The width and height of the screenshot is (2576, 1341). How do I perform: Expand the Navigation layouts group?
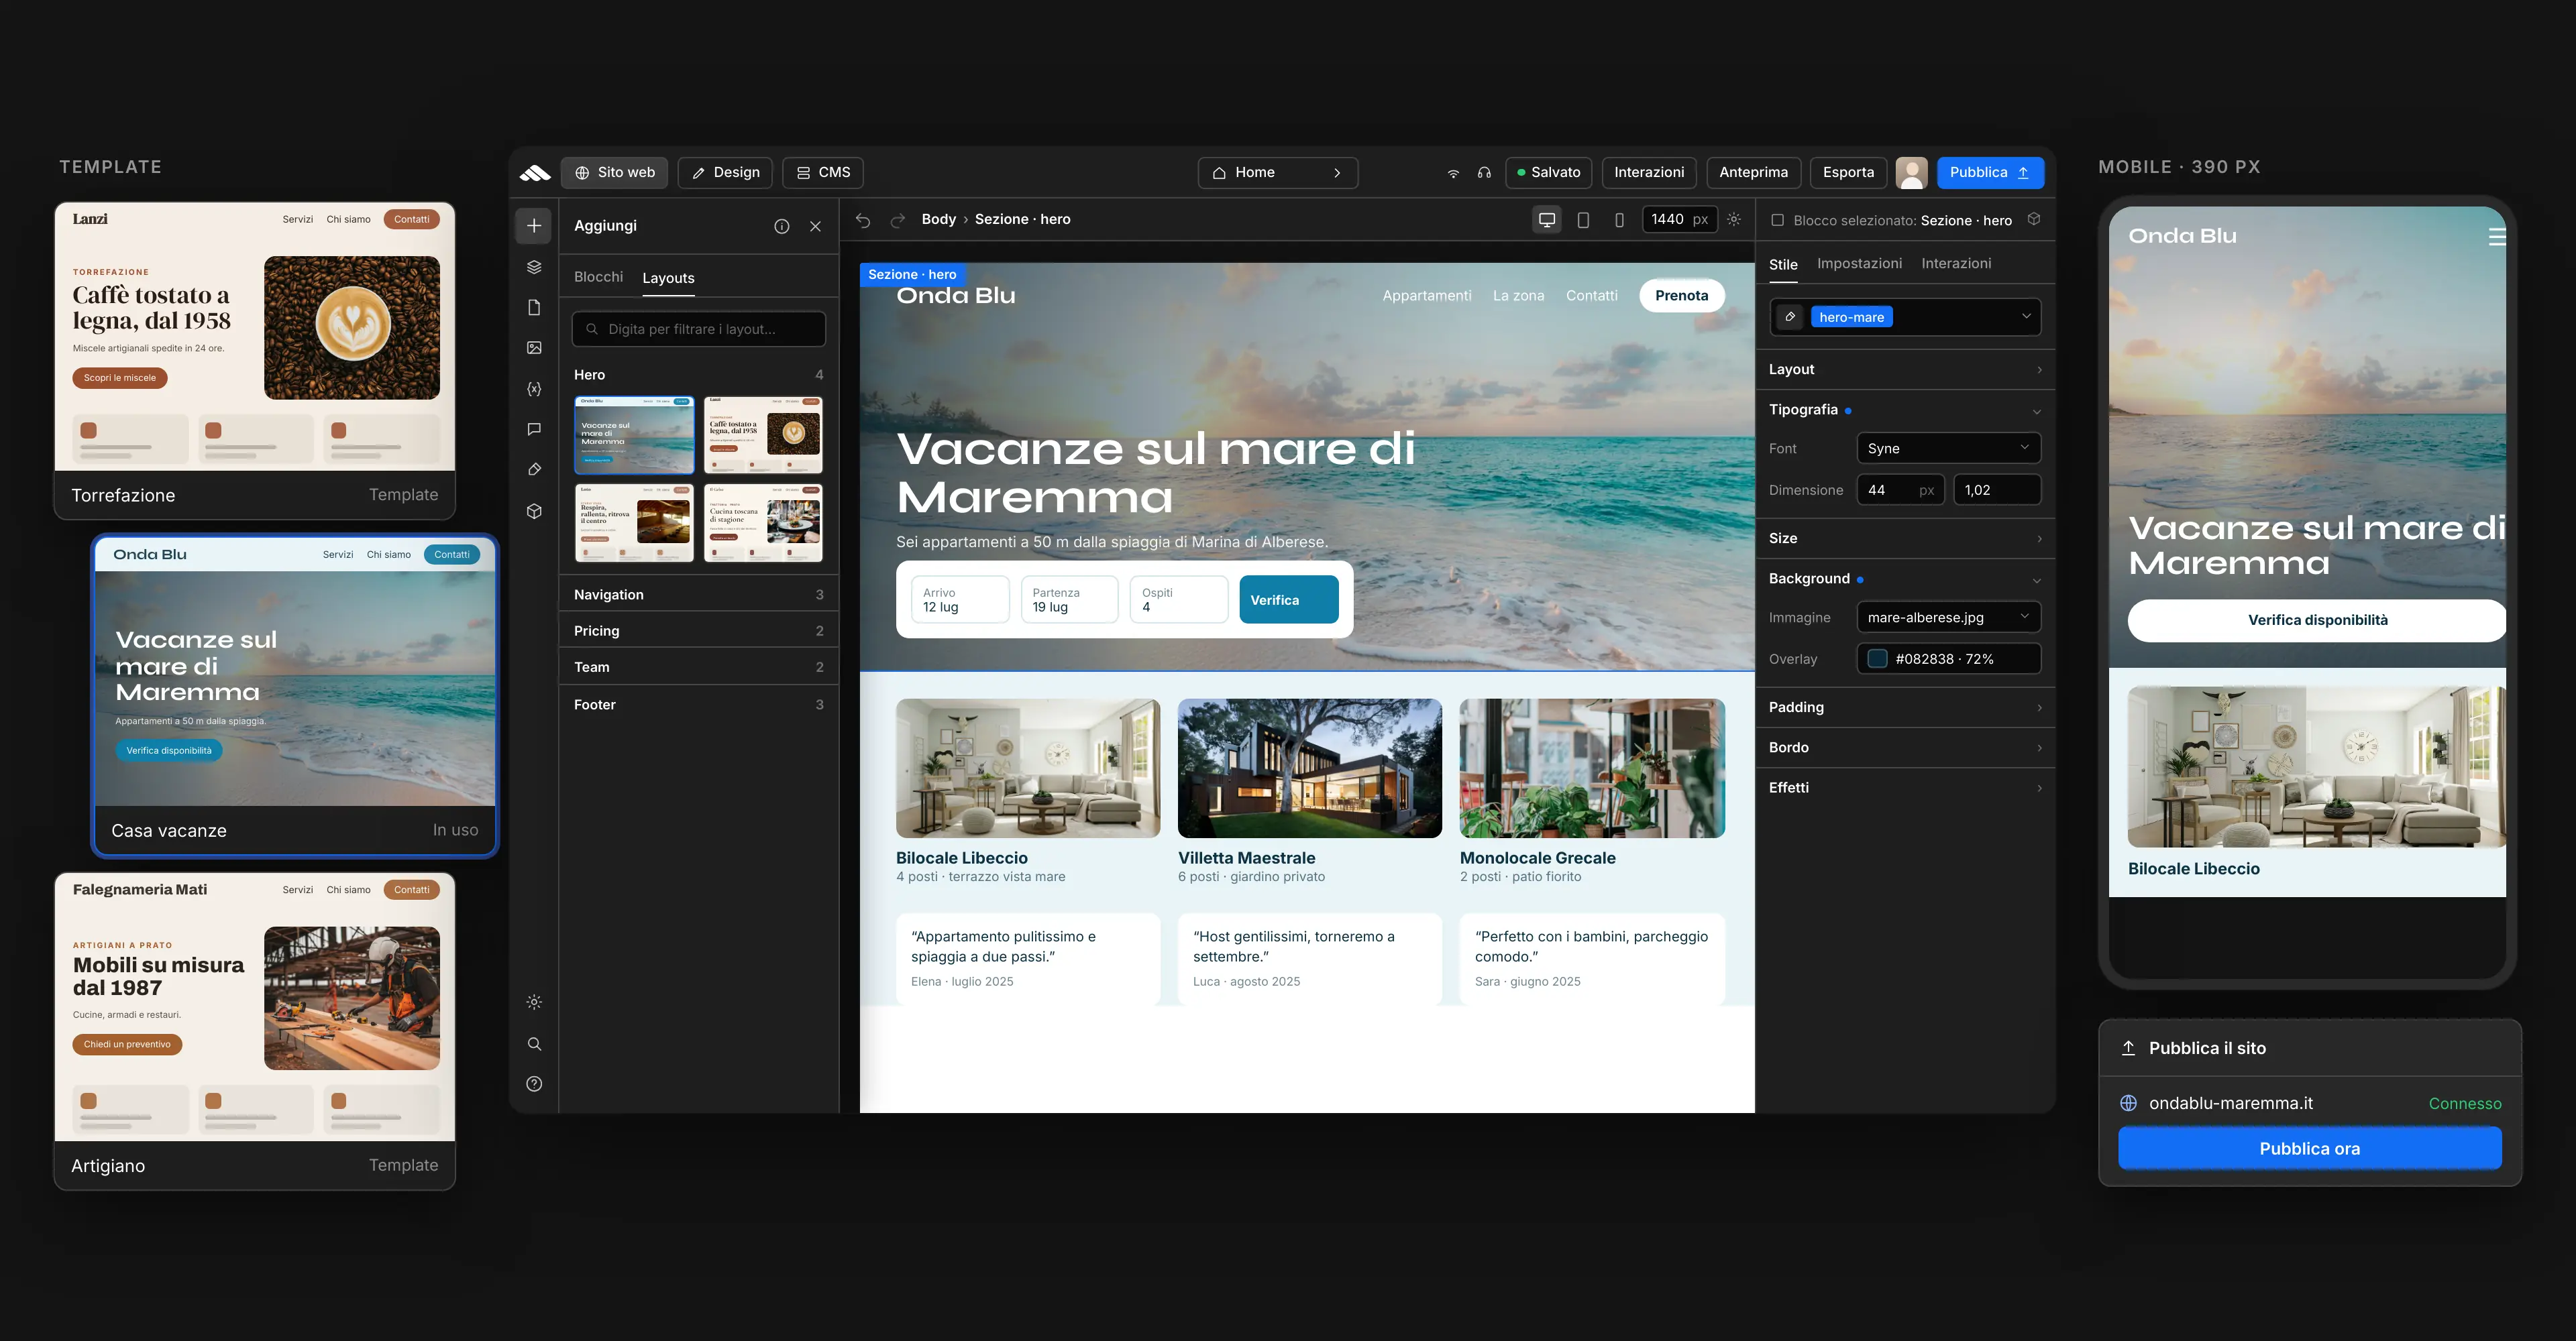(x=698, y=595)
